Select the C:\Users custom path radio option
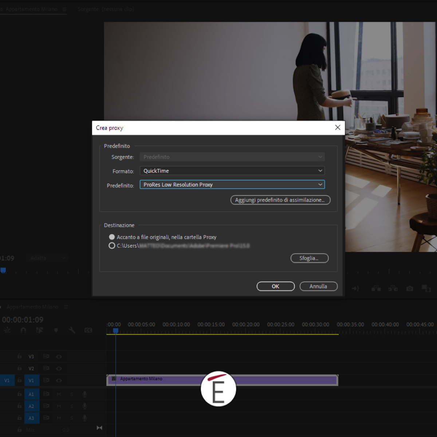Image resolution: width=437 pixels, height=437 pixels. click(x=112, y=246)
